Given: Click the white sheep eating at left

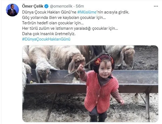Looking at the screenshot, I should 41,64.
